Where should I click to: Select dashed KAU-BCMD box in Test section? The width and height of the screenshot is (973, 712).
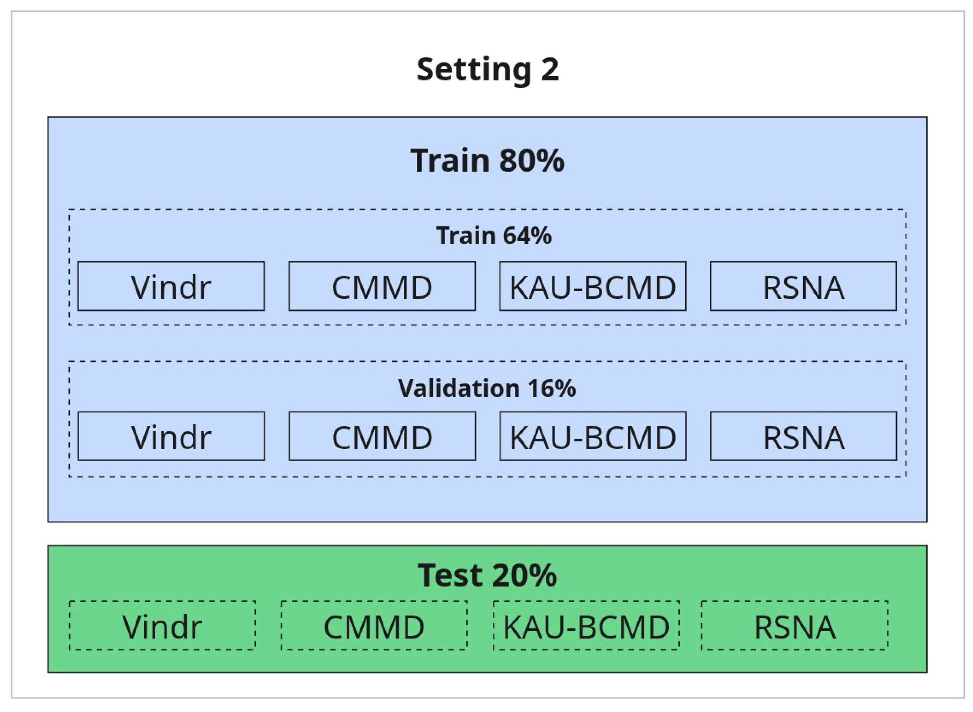(586, 625)
